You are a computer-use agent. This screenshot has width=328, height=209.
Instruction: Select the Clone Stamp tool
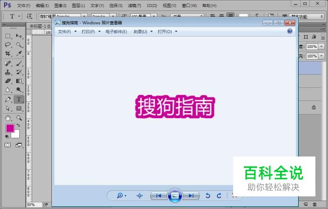[8, 72]
